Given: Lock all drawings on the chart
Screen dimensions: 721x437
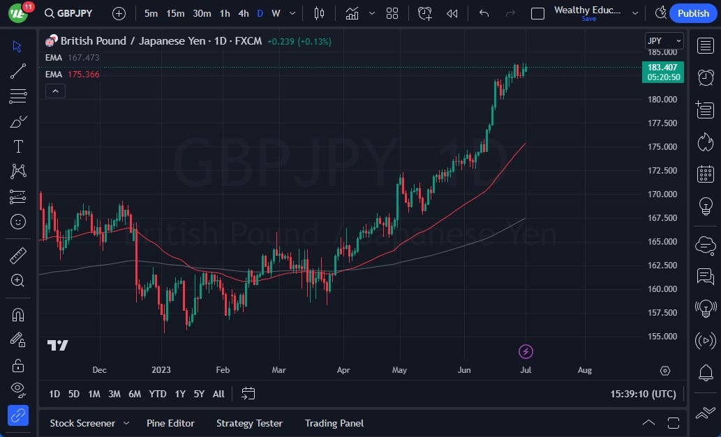Looking at the screenshot, I should [x=18, y=365].
